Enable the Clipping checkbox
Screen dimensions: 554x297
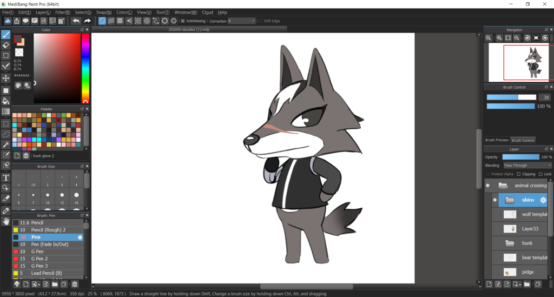coord(519,174)
